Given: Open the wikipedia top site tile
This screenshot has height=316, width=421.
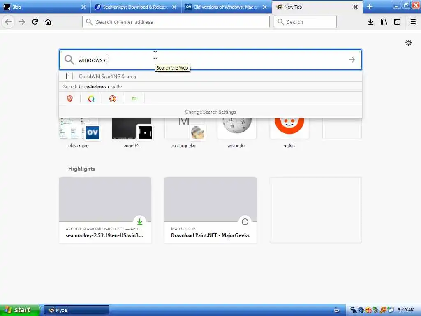Looking at the screenshot, I should [x=236, y=133].
